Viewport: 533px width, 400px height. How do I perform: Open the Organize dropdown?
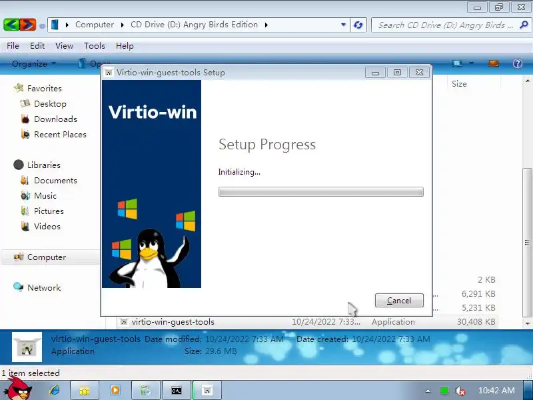34,63
